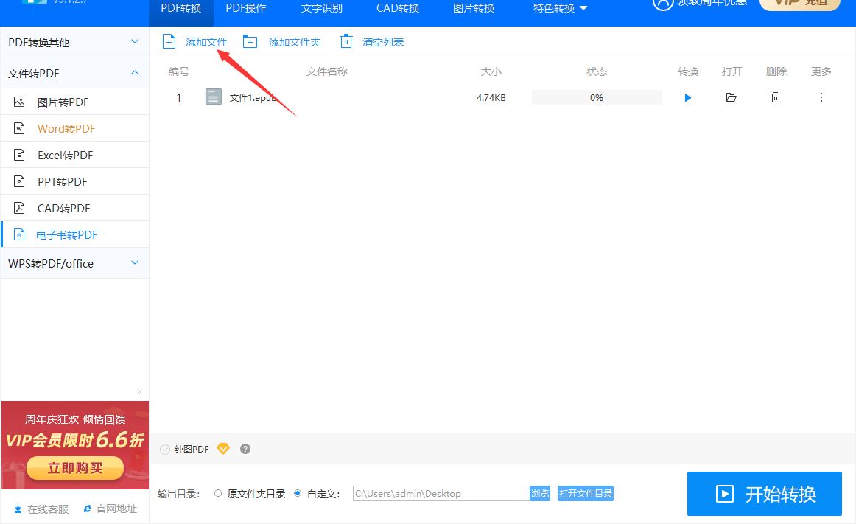Click the VIP 充值 button
Image resolution: width=856 pixels, height=524 pixels.
800,4
